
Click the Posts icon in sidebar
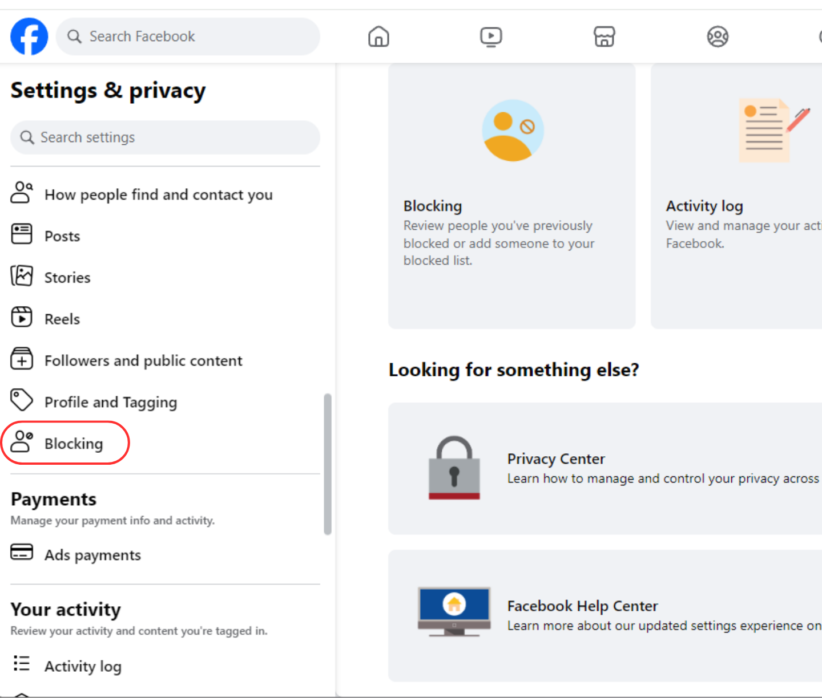(22, 234)
